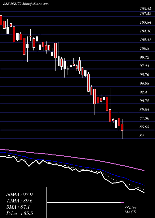
Task: Select the 89.04 price axis label
Action: [145, 110]
